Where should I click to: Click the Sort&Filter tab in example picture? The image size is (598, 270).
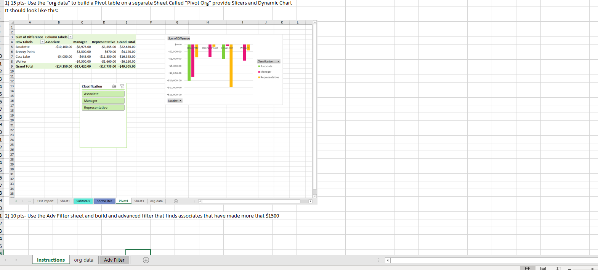[x=104, y=201]
